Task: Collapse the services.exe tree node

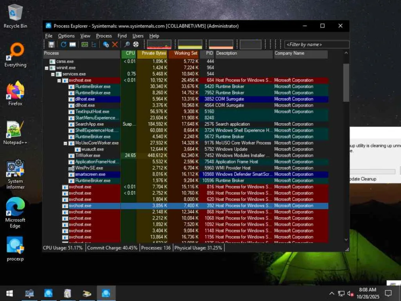Action: click(x=53, y=74)
